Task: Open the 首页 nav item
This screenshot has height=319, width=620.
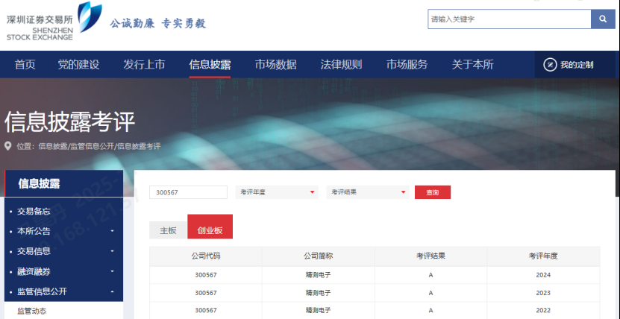Action: tap(25, 65)
